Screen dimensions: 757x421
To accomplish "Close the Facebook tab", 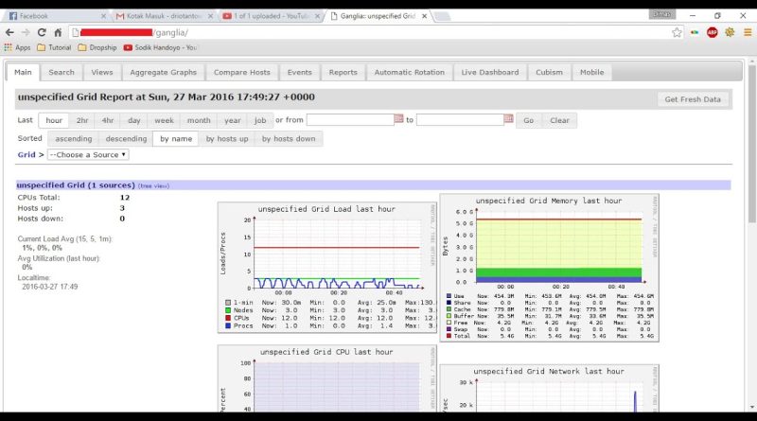I will coord(103,16).
